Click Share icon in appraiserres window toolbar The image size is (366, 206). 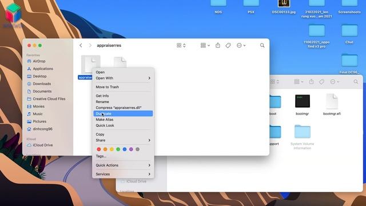[218, 45]
